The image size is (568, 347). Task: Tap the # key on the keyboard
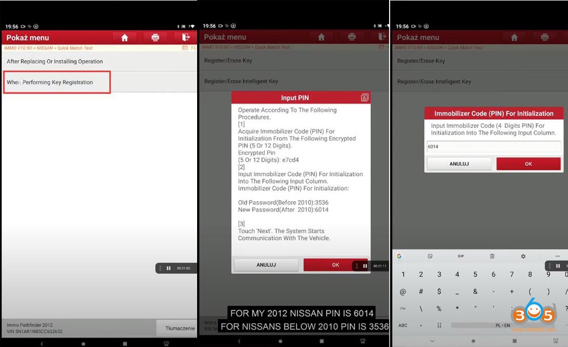point(421,291)
